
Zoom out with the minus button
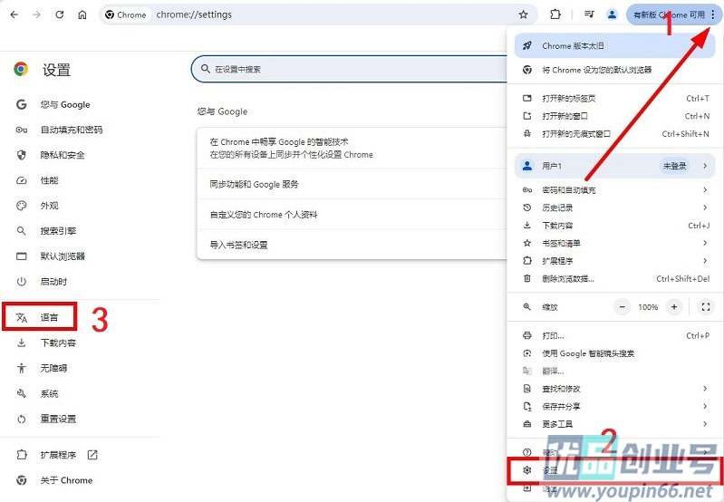pyautogui.click(x=623, y=307)
